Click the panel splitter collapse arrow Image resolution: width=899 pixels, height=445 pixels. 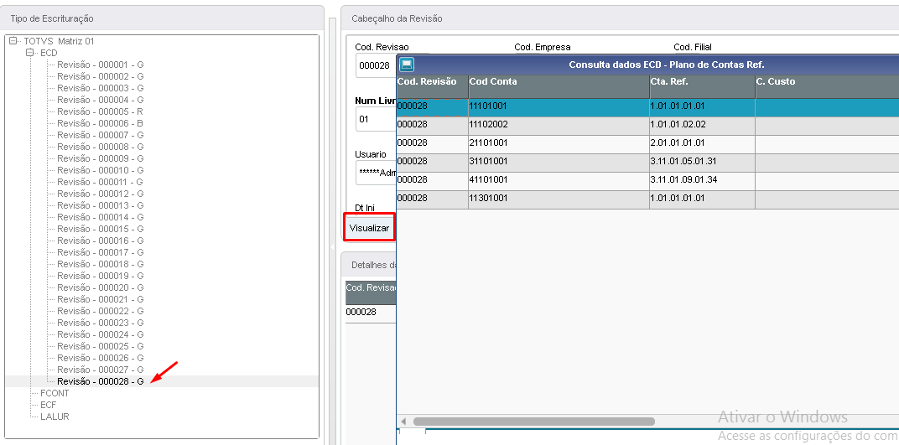coord(333,247)
